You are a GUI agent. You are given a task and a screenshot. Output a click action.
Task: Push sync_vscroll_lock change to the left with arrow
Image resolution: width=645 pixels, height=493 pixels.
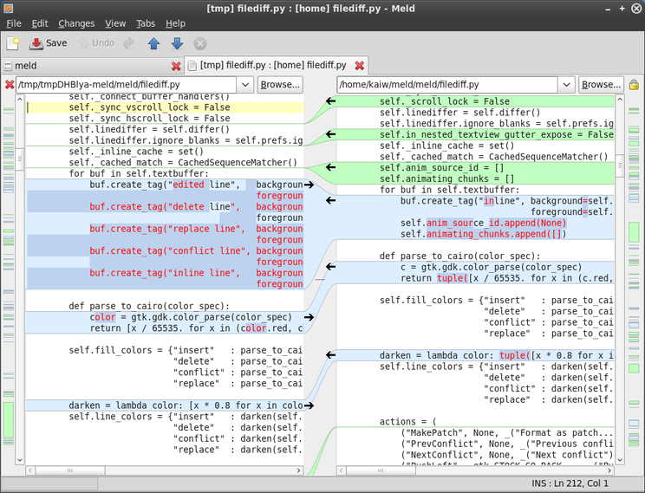tap(329, 102)
